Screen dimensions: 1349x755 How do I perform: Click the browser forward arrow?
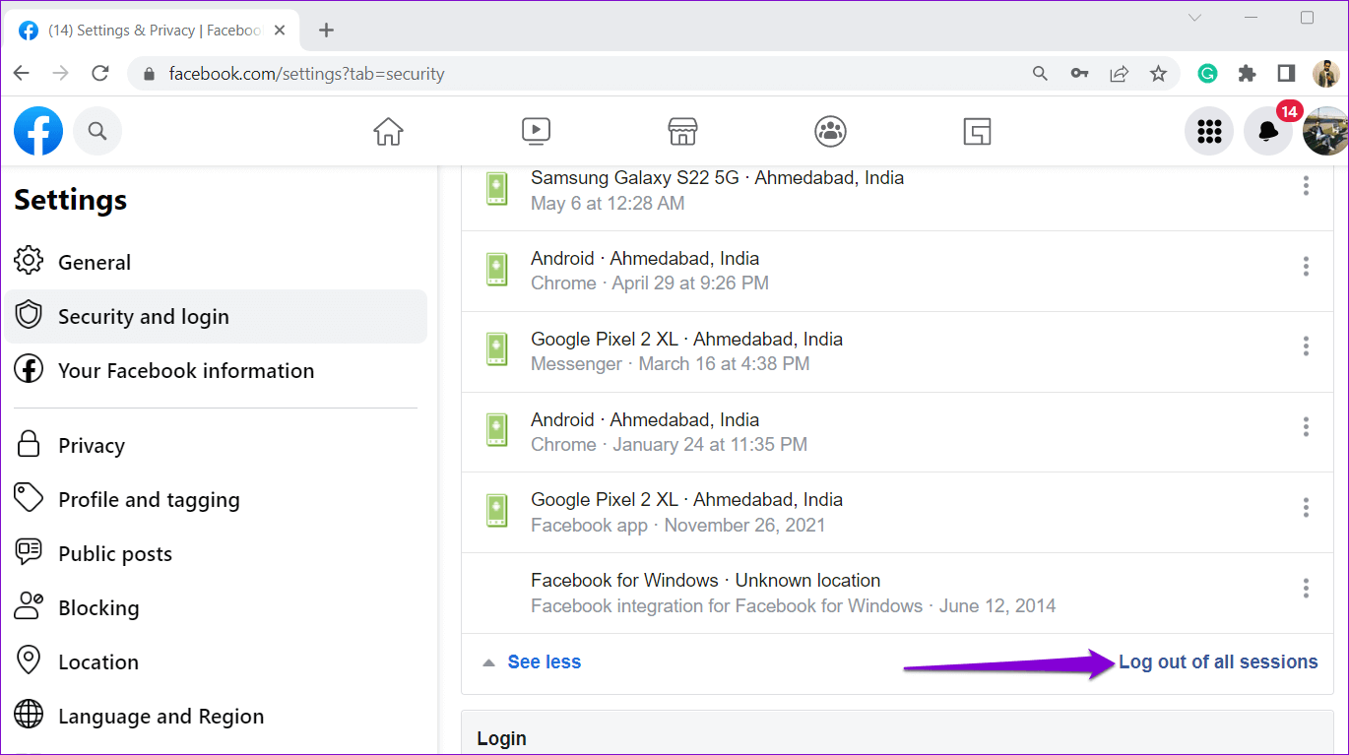point(61,73)
